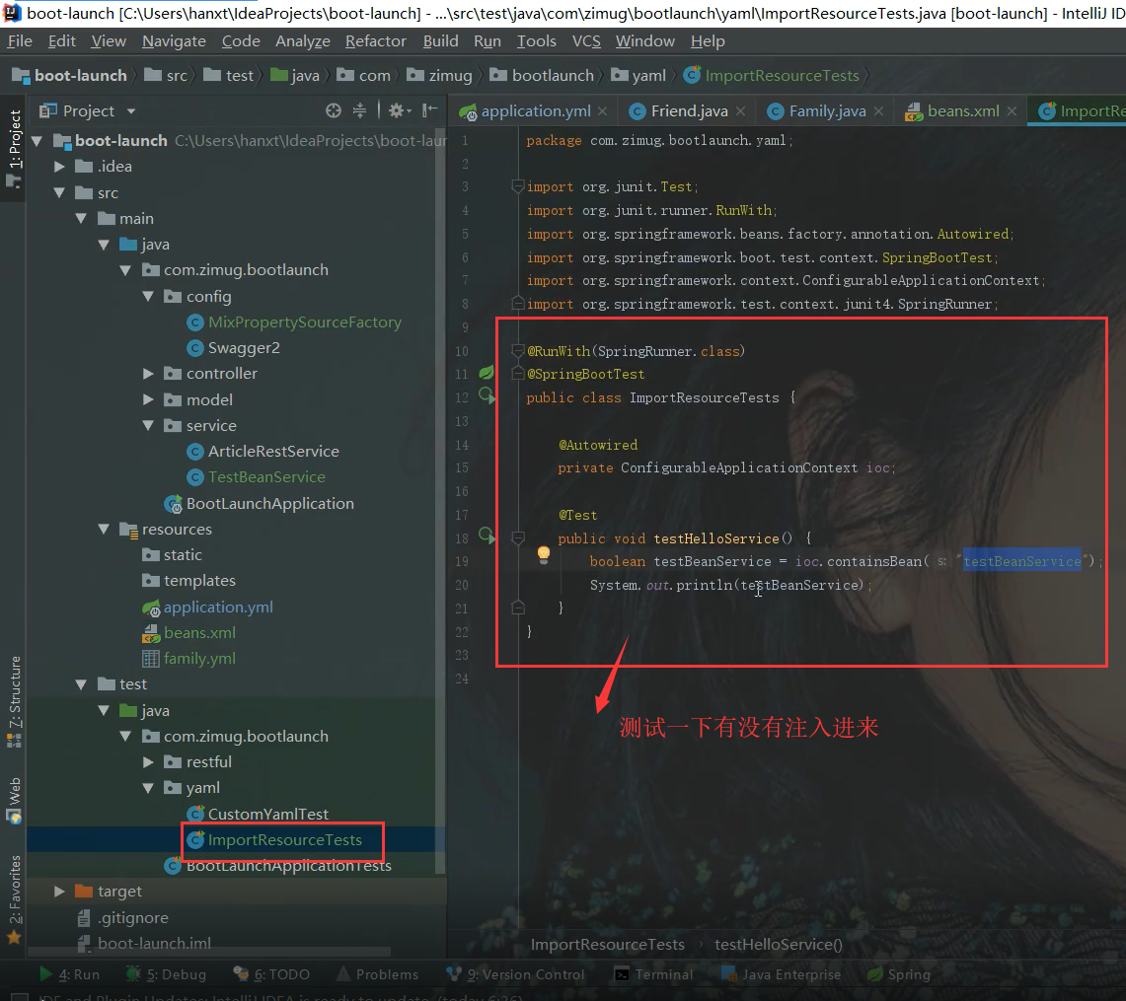Open the Refactor menu
The image size is (1126, 1001).
[x=376, y=40]
